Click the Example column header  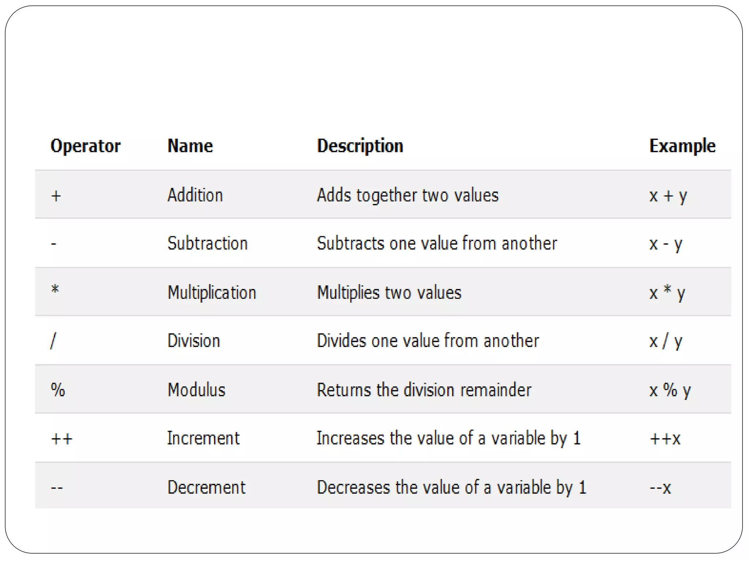click(682, 146)
